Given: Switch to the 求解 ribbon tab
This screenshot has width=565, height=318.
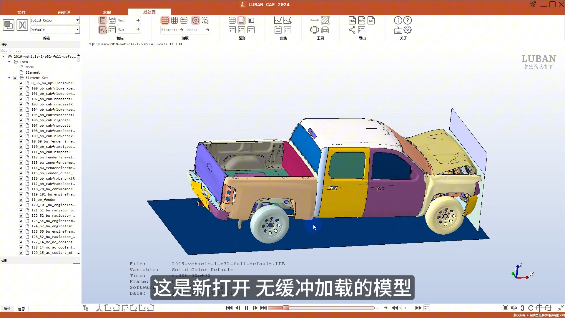Looking at the screenshot, I should click(107, 12).
